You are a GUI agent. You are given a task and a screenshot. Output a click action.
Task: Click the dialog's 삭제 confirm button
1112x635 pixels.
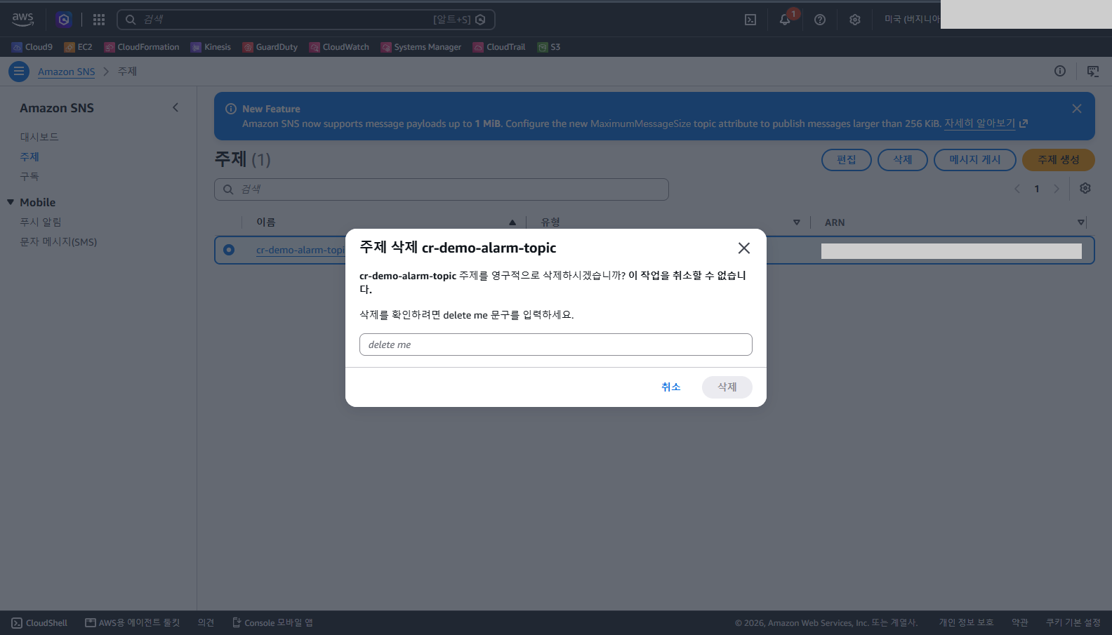[x=727, y=387]
